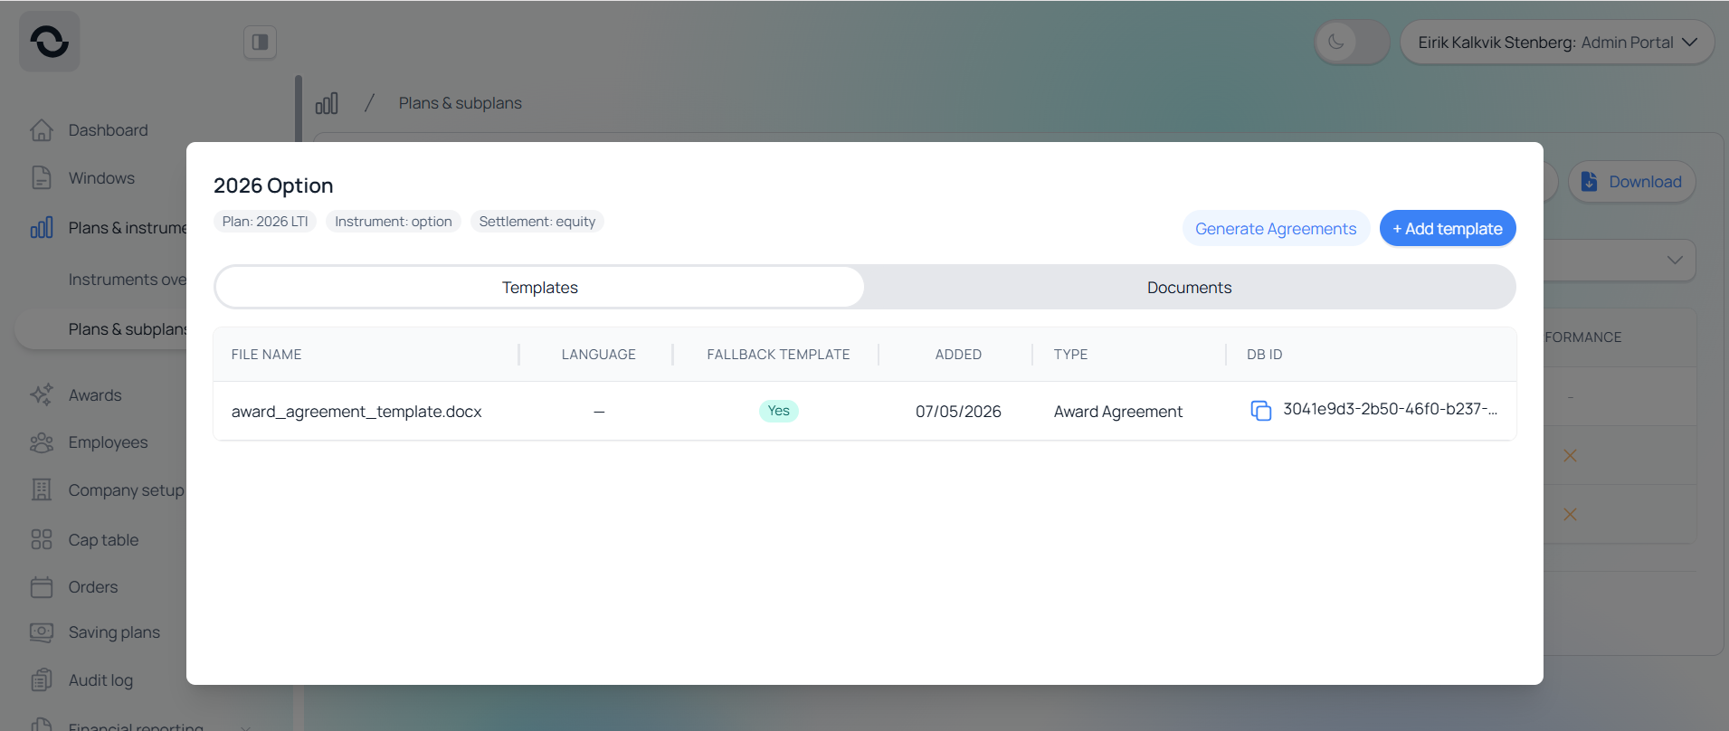
Task: Switch to the Templates tab
Action: point(540,288)
